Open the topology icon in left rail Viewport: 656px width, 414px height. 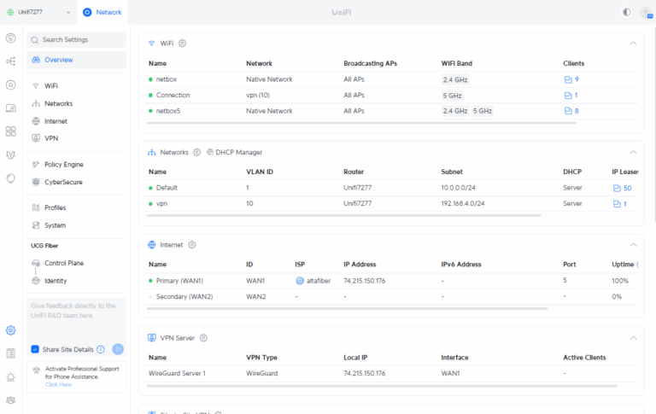10,61
